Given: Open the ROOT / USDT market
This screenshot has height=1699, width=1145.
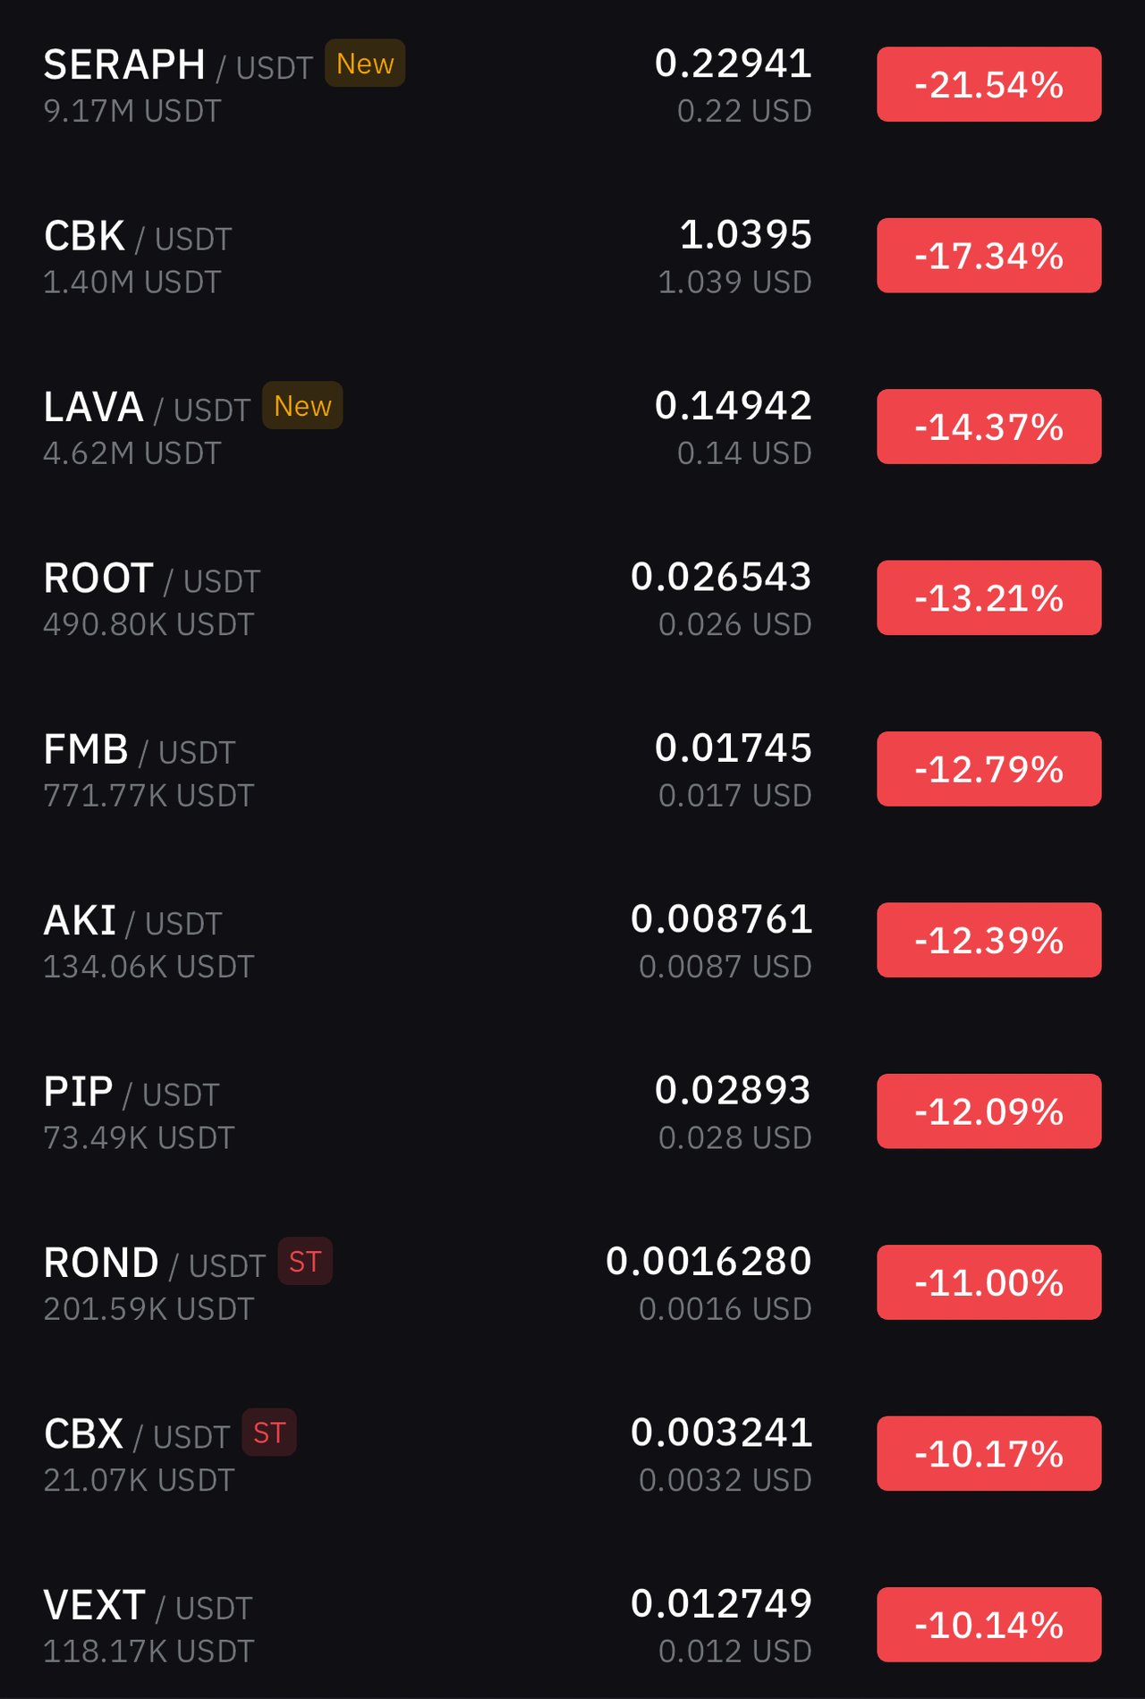Looking at the screenshot, I should [x=572, y=598].
